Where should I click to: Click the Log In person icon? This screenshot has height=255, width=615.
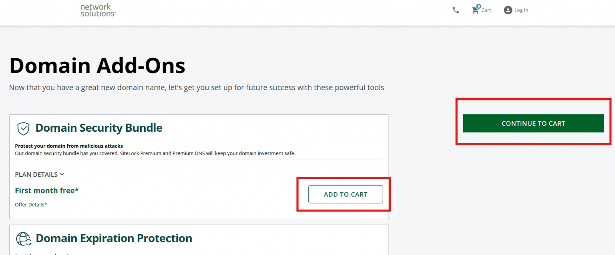click(507, 10)
